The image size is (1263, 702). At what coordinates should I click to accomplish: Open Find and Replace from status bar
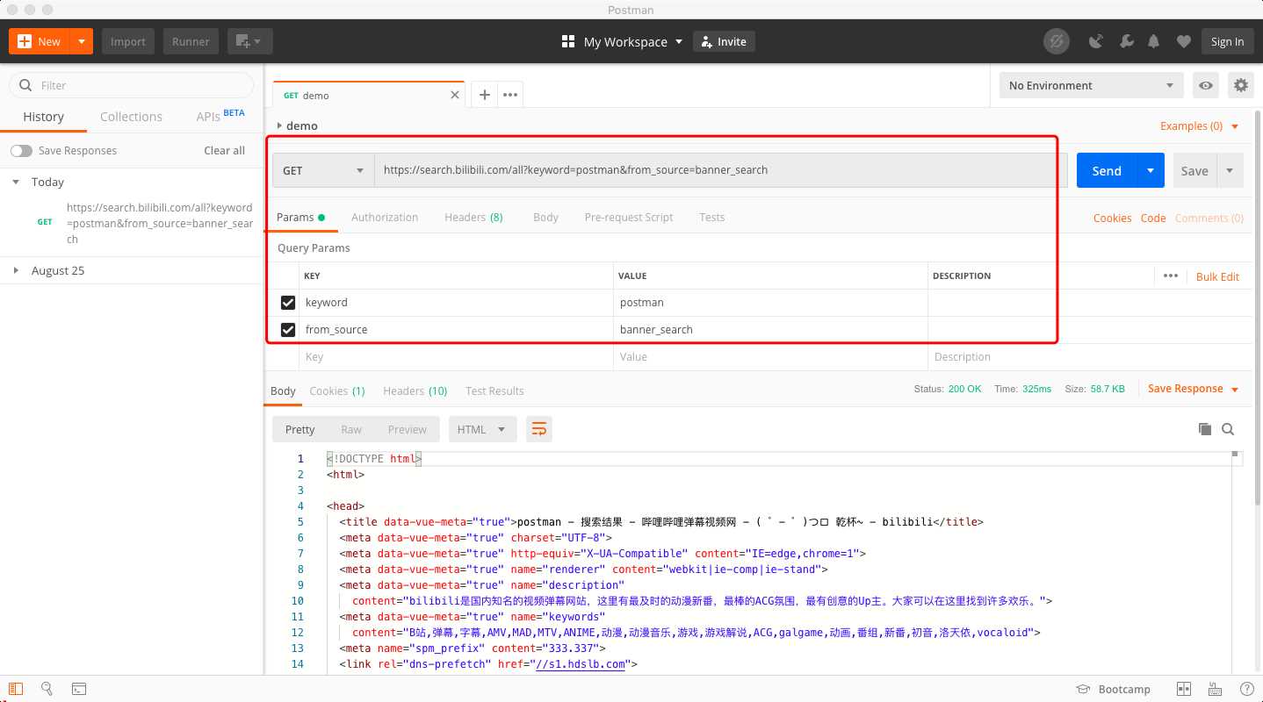tap(47, 689)
